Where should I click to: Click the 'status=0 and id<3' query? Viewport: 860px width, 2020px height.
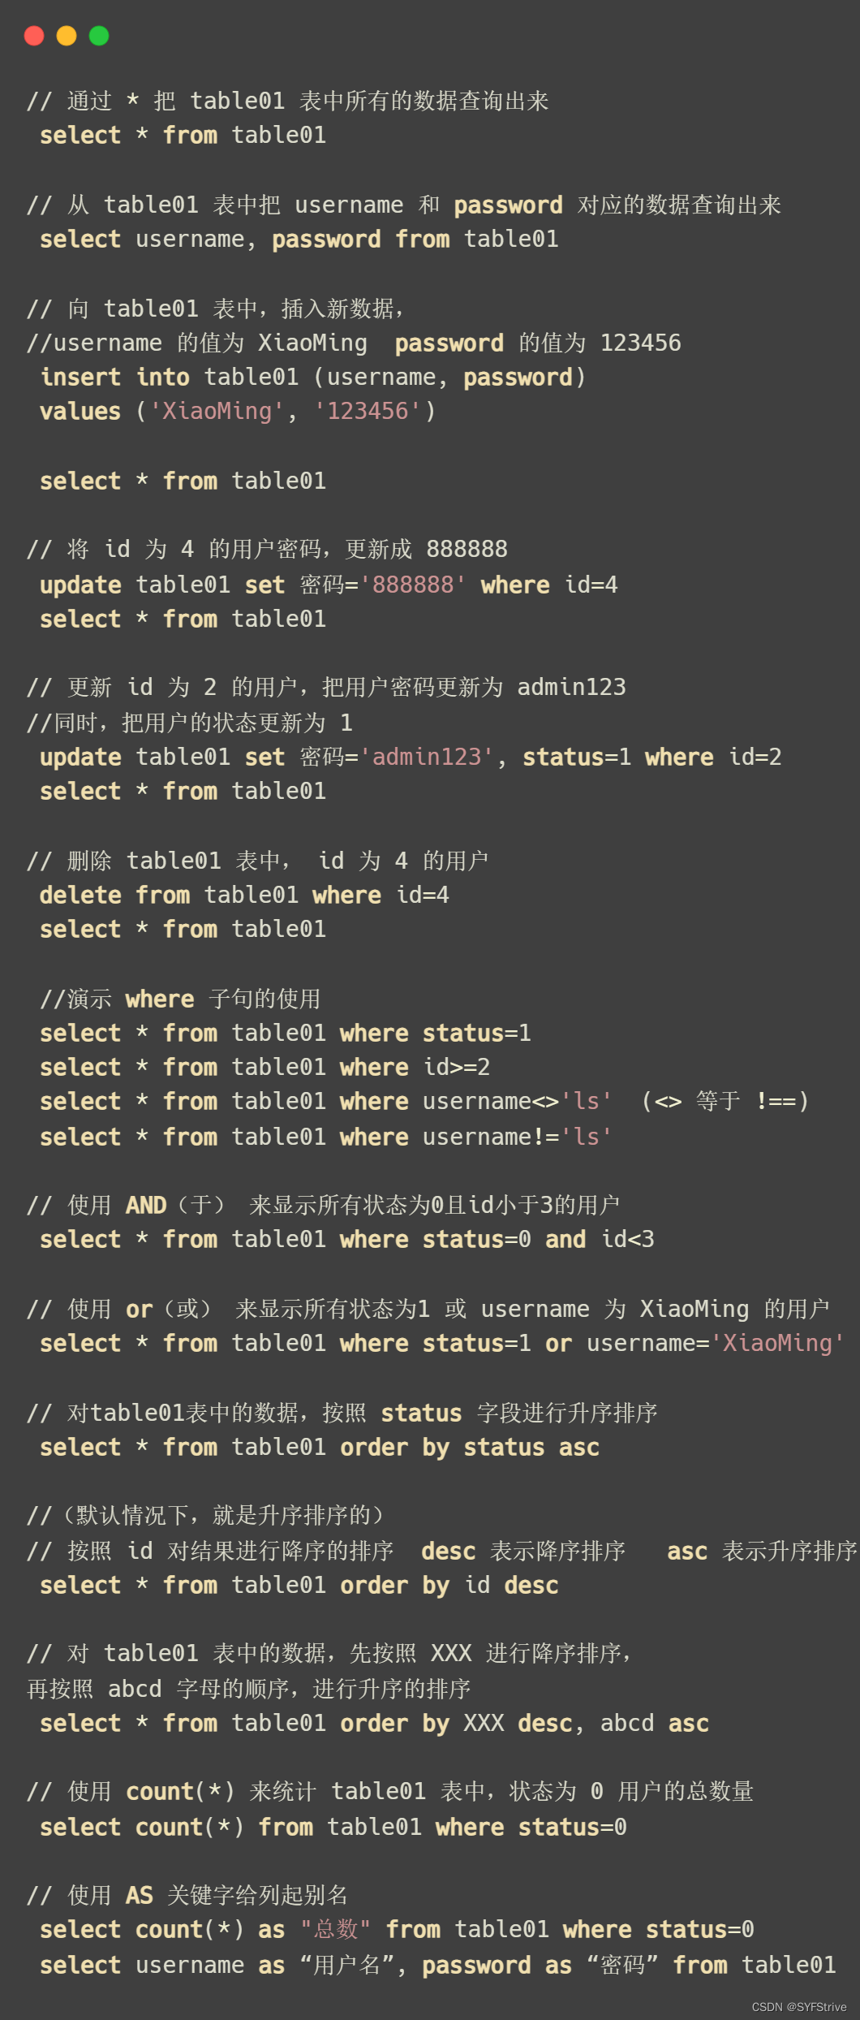[x=347, y=1239]
